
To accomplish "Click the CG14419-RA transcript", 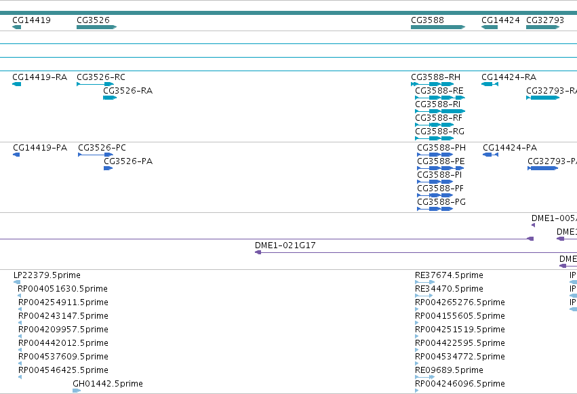I will tap(40, 77).
